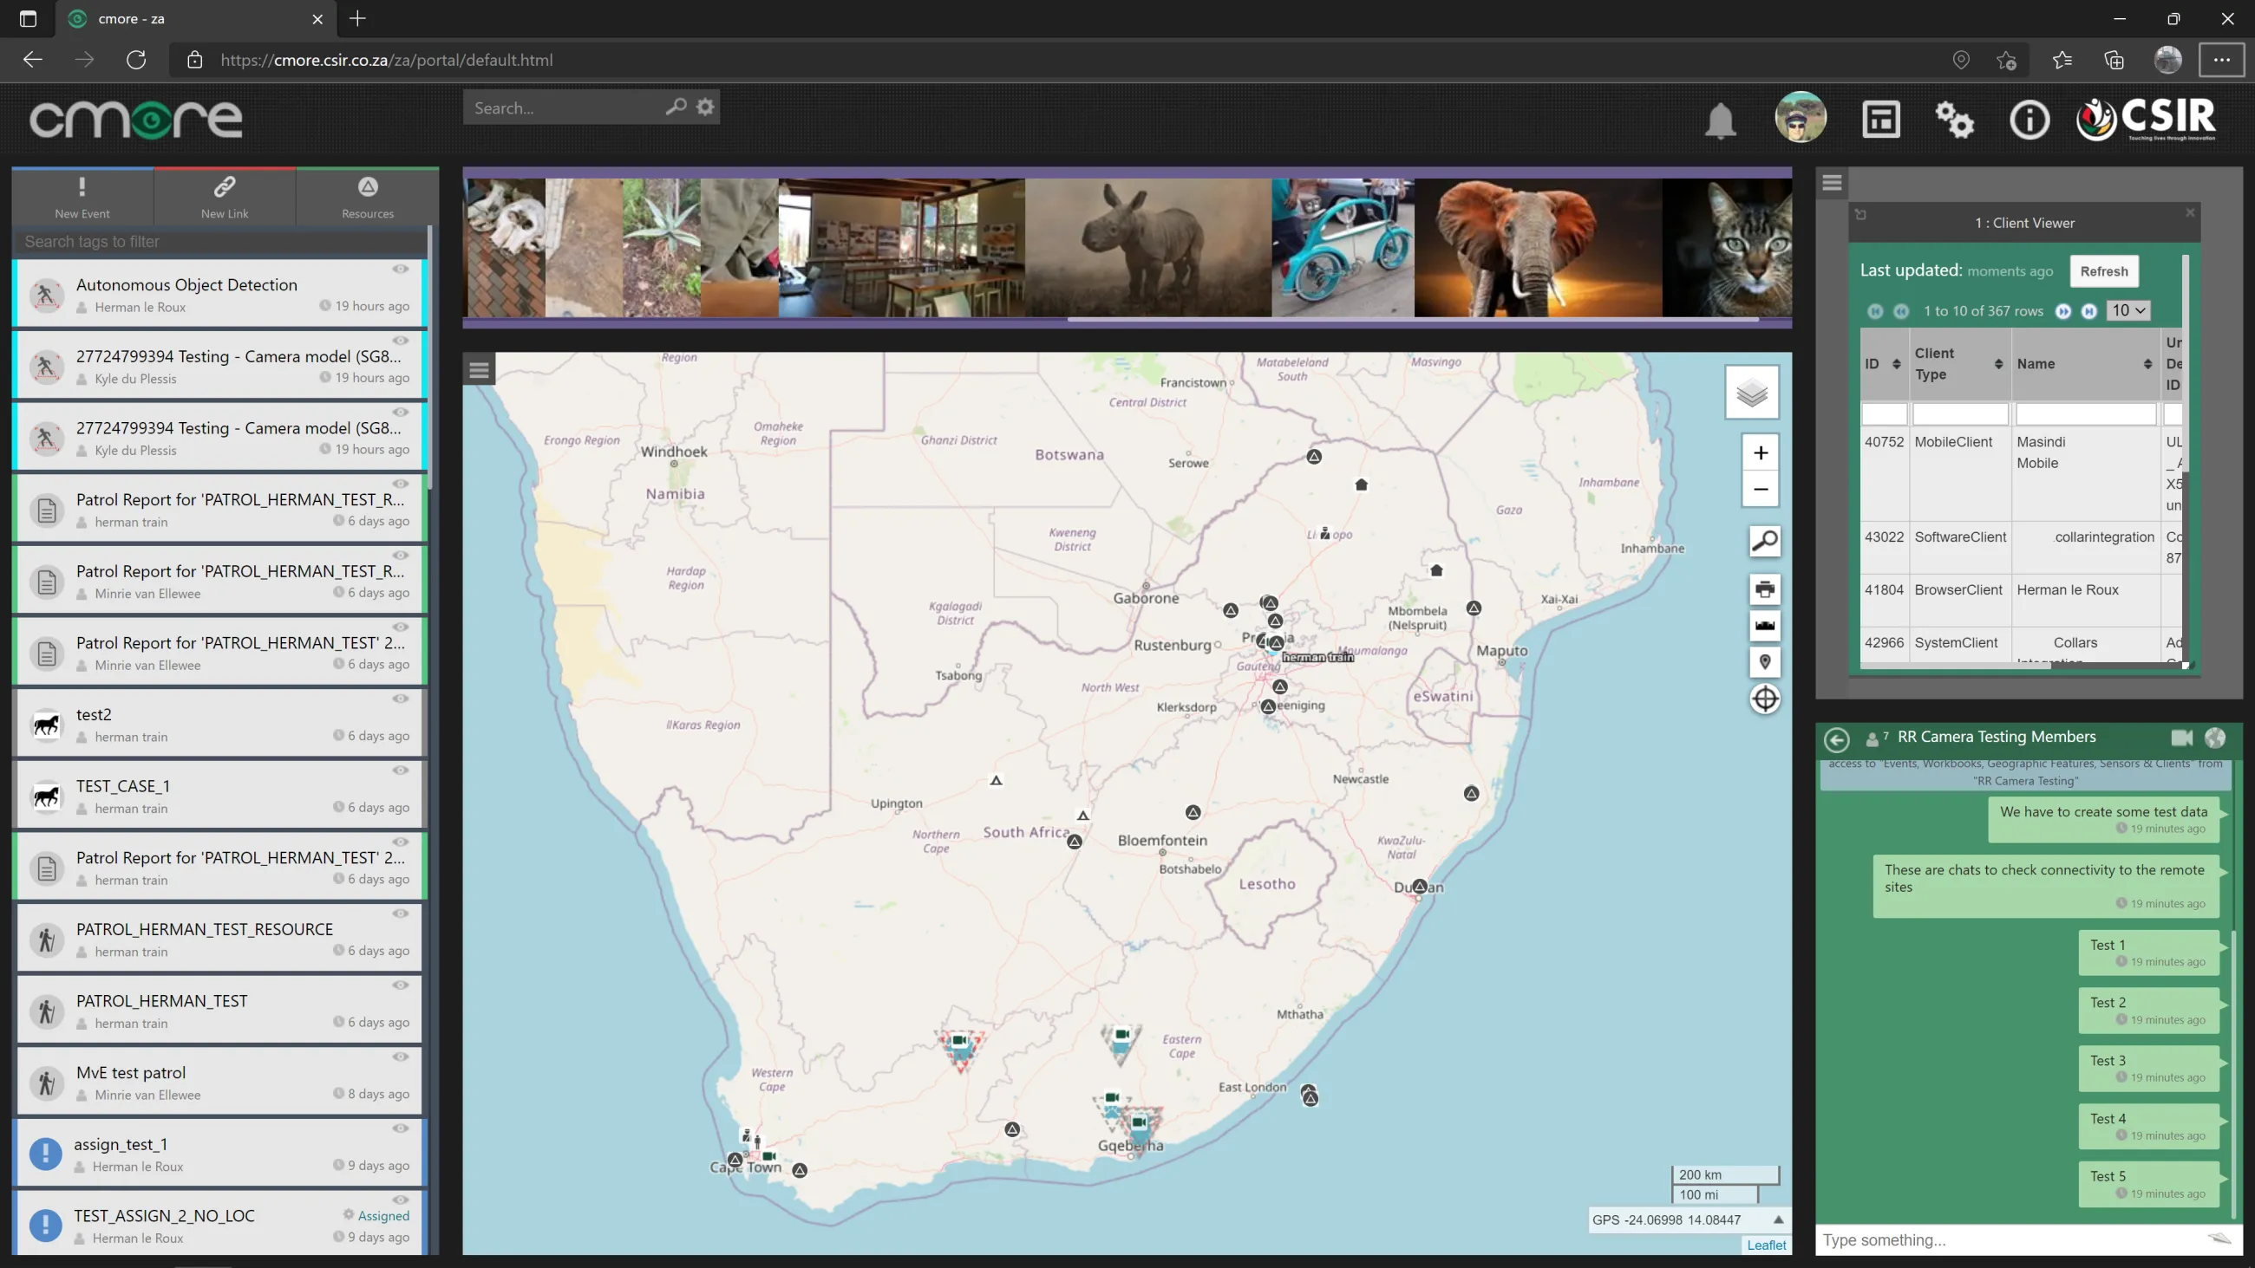Image resolution: width=2255 pixels, height=1268 pixels.
Task: Open the notifications bell
Action: (x=1720, y=120)
